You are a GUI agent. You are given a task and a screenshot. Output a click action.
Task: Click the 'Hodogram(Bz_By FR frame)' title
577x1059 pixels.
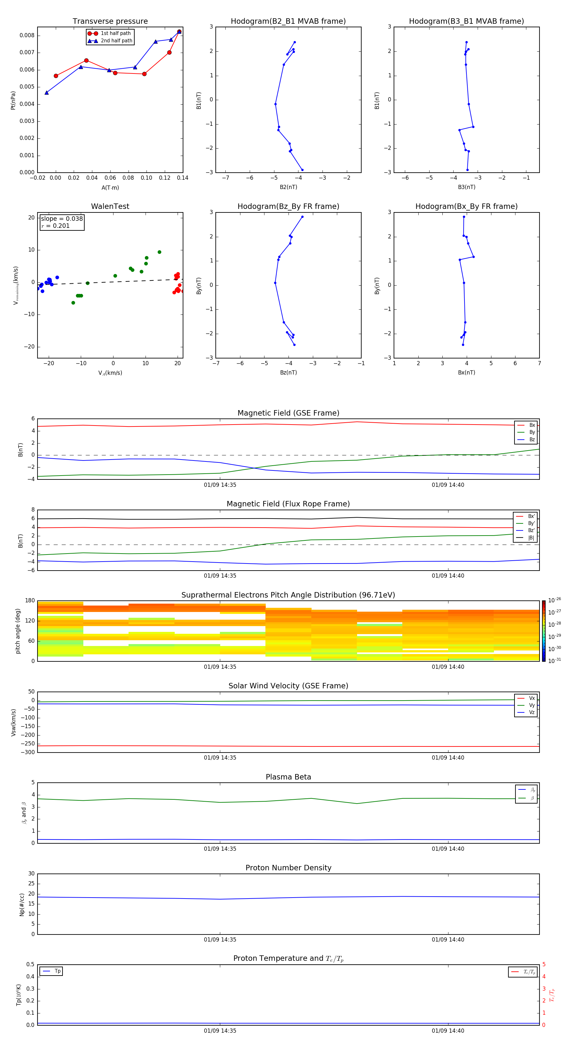[288, 206]
